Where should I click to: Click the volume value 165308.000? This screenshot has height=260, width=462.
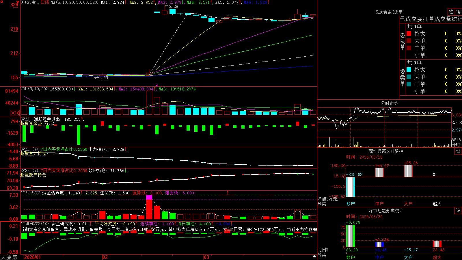coord(62,89)
